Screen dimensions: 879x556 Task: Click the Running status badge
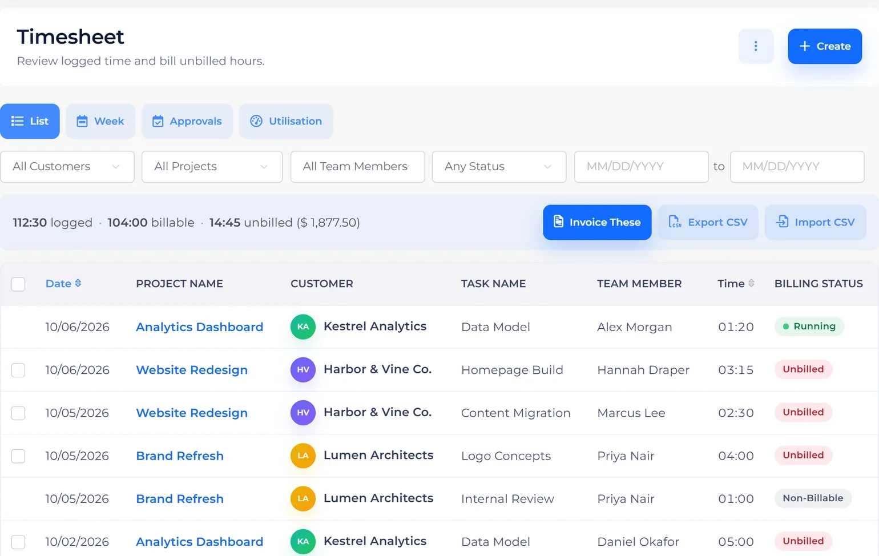[809, 326]
